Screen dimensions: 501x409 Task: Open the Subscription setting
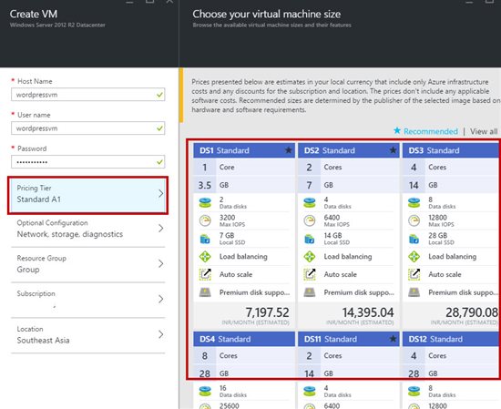coord(87,300)
